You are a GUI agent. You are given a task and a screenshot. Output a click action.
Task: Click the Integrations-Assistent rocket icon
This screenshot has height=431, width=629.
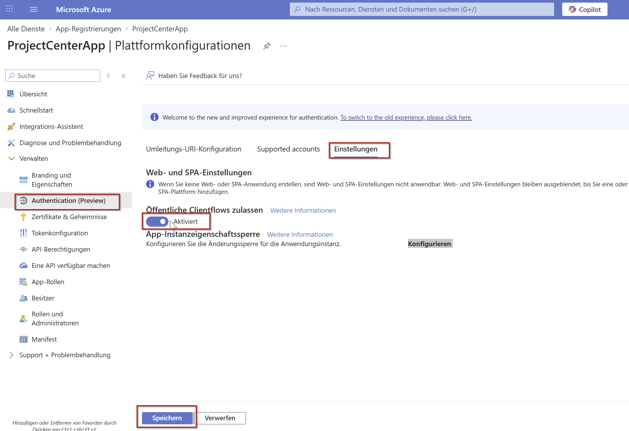(11, 127)
